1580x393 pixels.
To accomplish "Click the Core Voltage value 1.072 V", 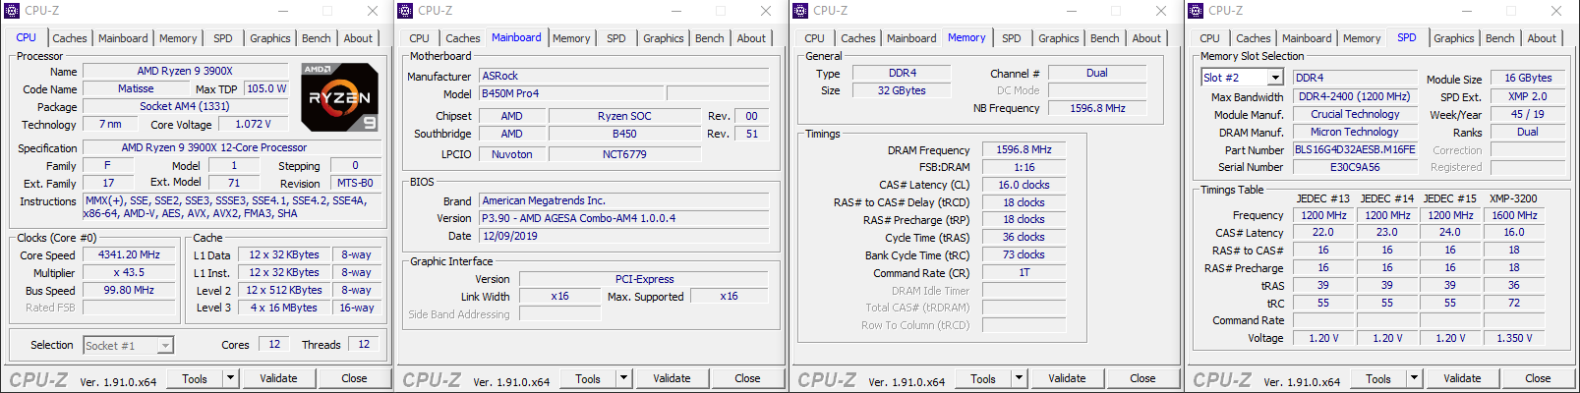I will [255, 124].
